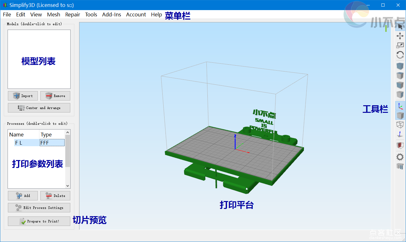Toggle wireframe model rendering
The height and width of the screenshot is (242, 406).
pyautogui.click(x=400, y=125)
